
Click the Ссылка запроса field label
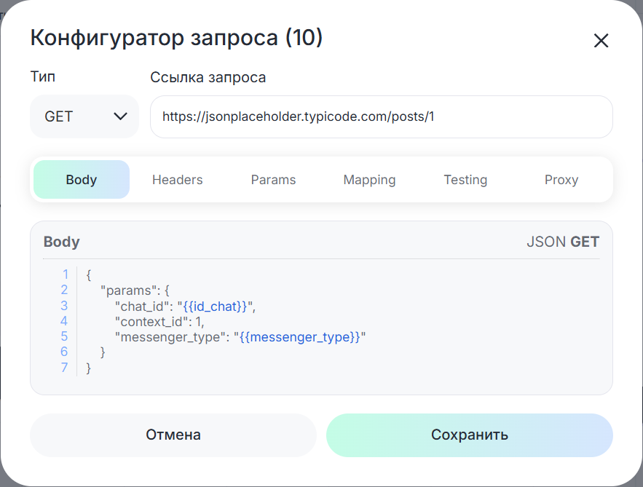(x=208, y=77)
